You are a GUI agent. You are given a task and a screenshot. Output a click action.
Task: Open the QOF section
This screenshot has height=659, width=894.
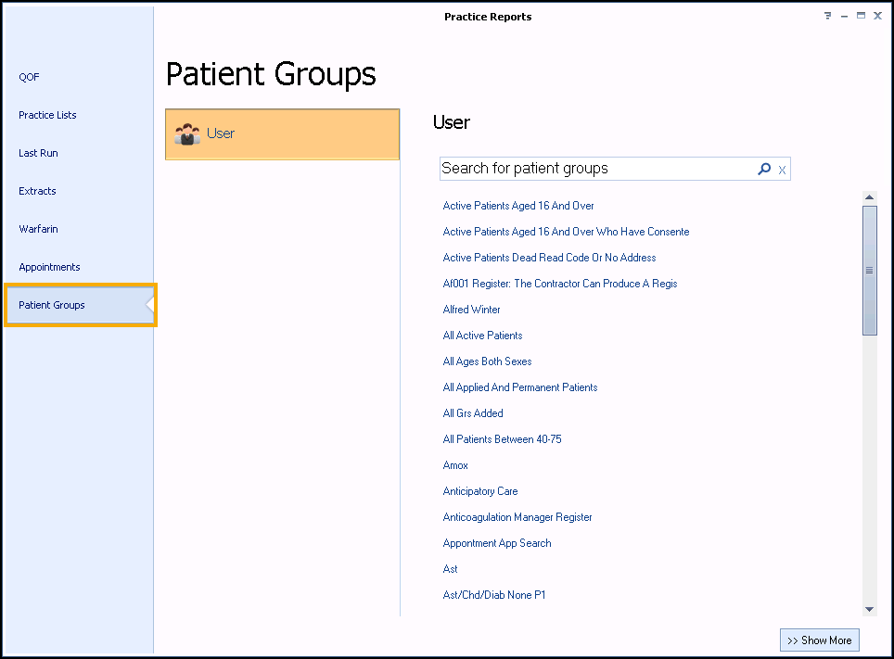point(30,77)
